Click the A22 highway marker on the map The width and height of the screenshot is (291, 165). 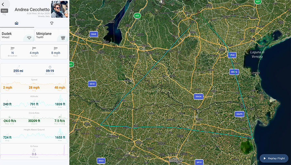point(137,16)
